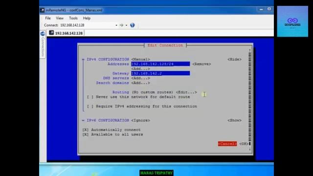Edit the Gateway field 192.168.142.2
Viewport: 313px width, 176px height.
[x=160, y=73]
